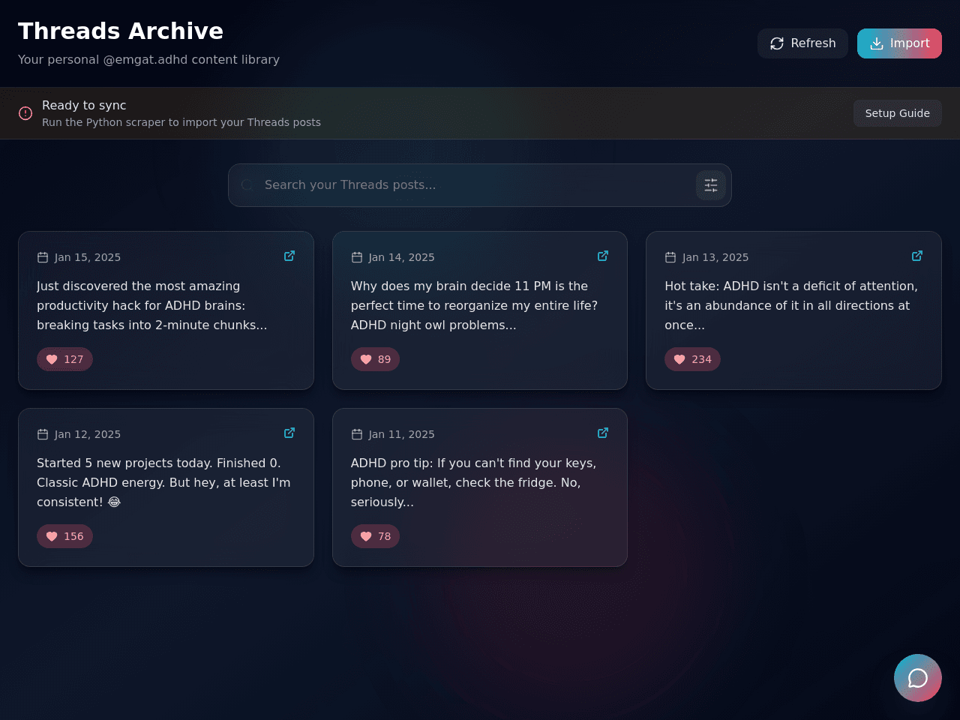Image resolution: width=960 pixels, height=720 pixels.
Task: Click the alert icon beside Ready to sync
Action: [25, 113]
